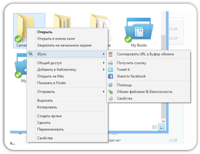Click the Twitter bird icon
Image resolution: width=200 pixels, height=154 pixels.
[111, 70]
